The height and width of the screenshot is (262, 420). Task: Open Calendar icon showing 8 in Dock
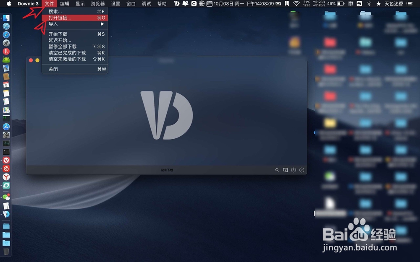6,85
